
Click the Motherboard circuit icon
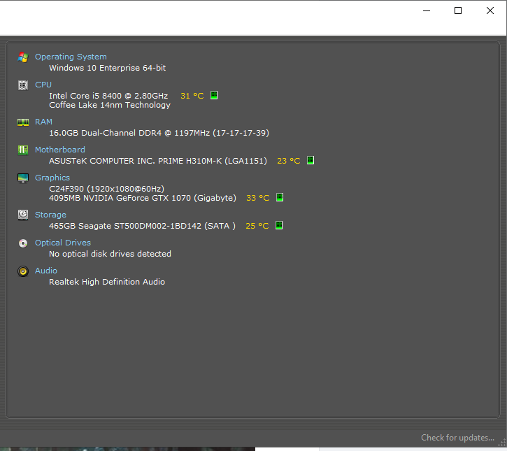click(x=23, y=150)
